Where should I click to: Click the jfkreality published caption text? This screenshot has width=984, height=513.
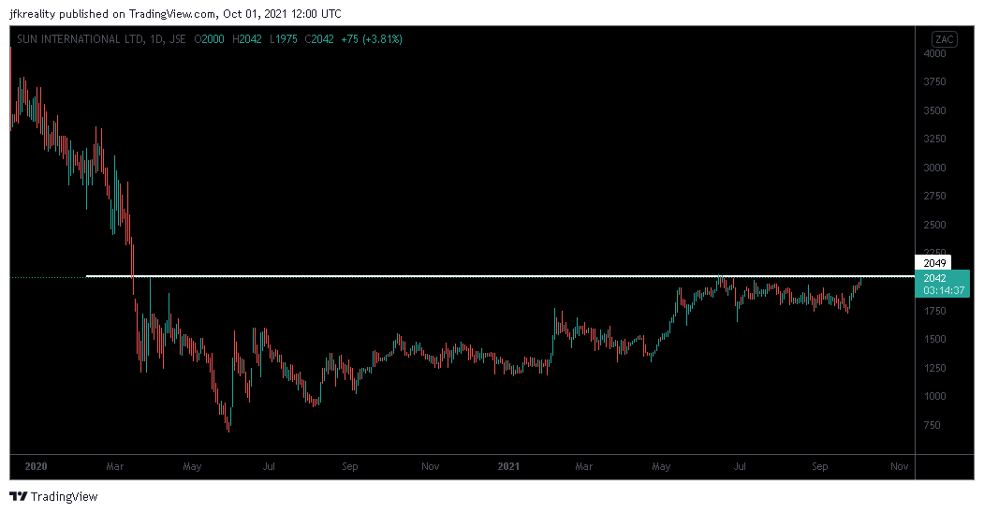click(176, 14)
